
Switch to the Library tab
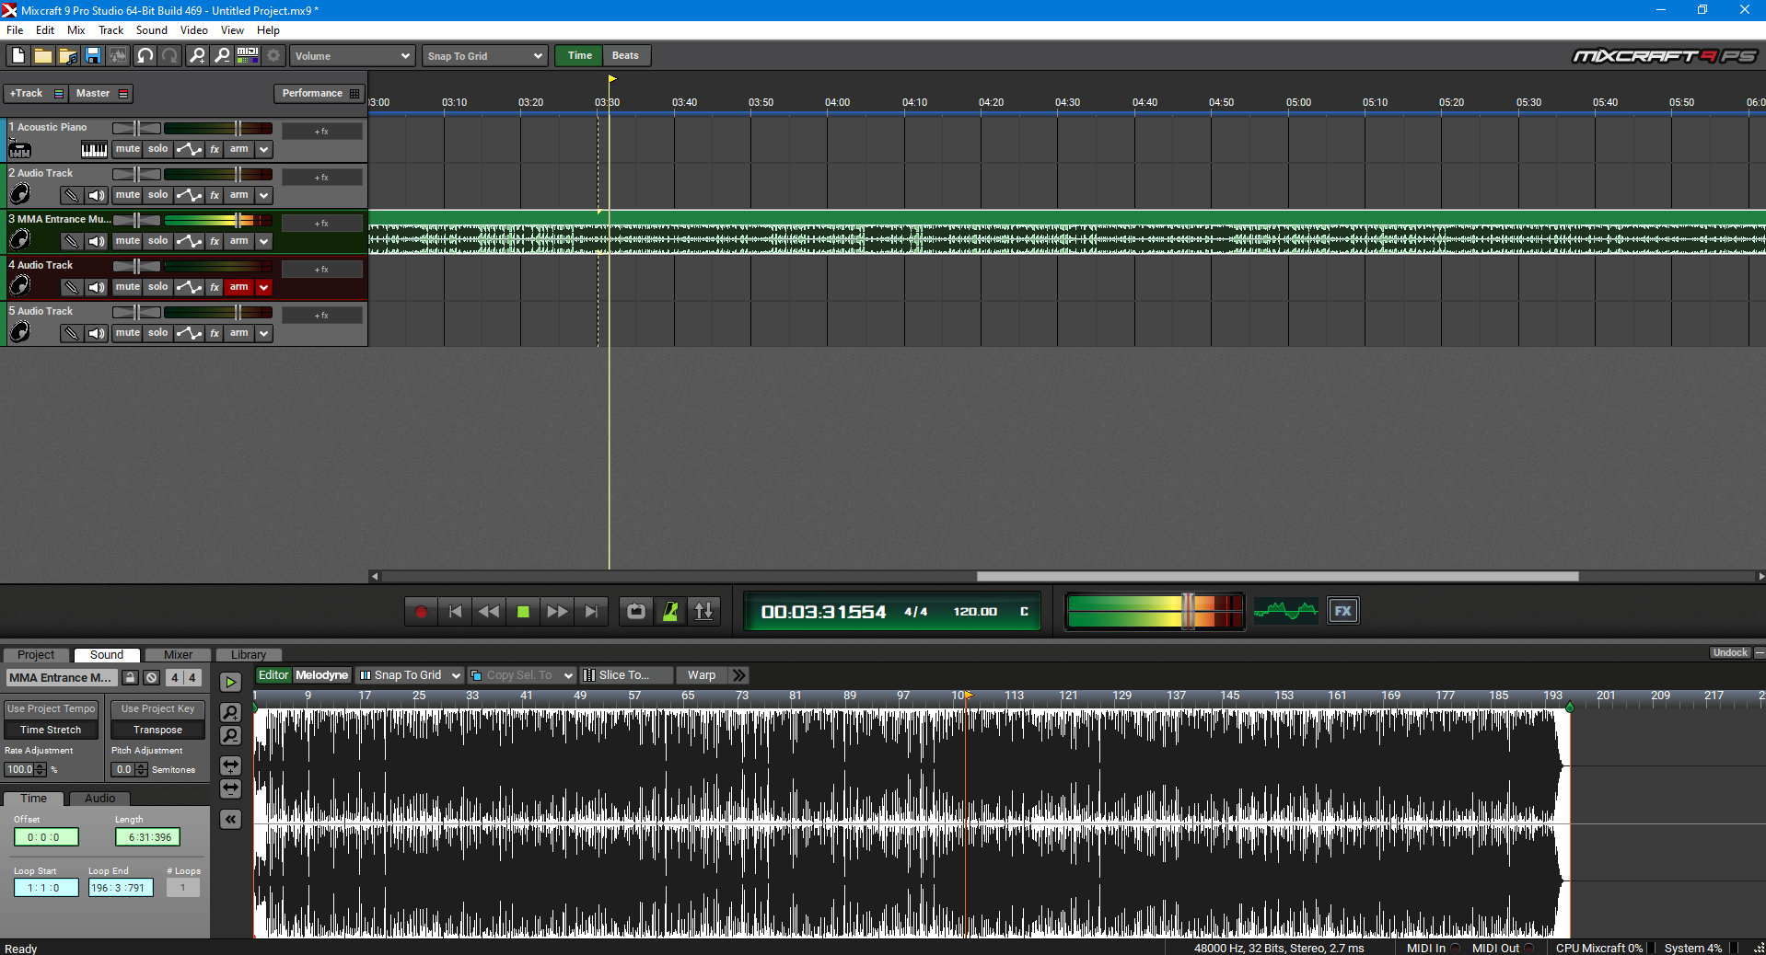[x=249, y=655]
